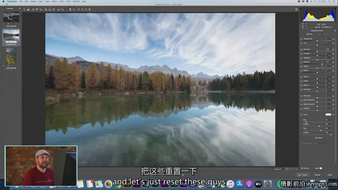Open Adjustment Brush panel menu

[335, 31]
